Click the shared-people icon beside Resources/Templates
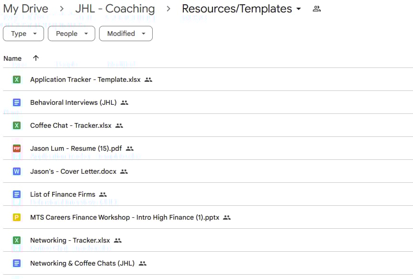The width and height of the screenshot is (413, 279). [x=317, y=9]
